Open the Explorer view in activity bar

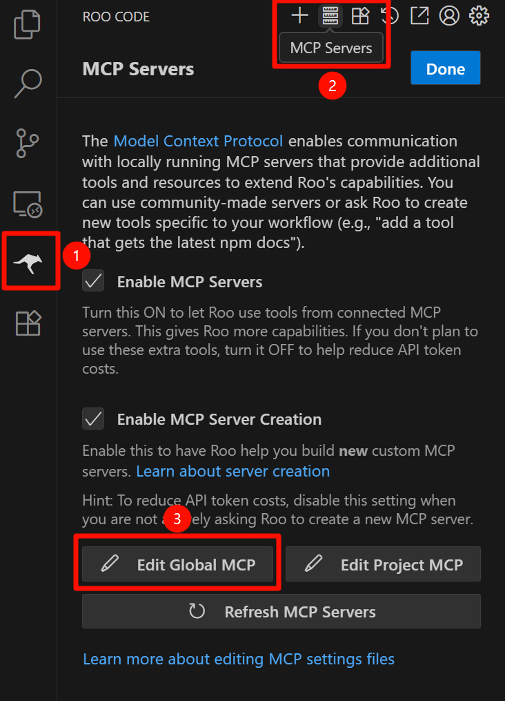[x=28, y=23]
